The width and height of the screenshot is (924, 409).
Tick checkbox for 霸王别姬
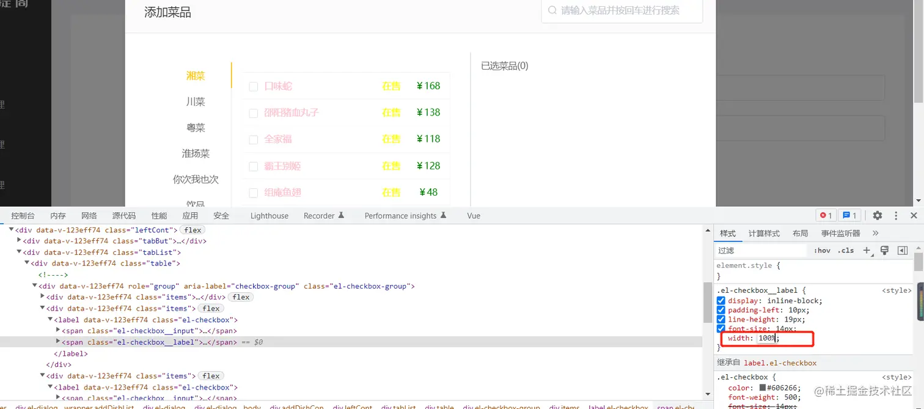[253, 166]
